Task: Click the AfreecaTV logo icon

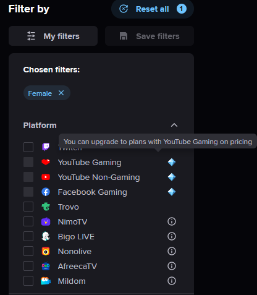Action: click(46, 266)
